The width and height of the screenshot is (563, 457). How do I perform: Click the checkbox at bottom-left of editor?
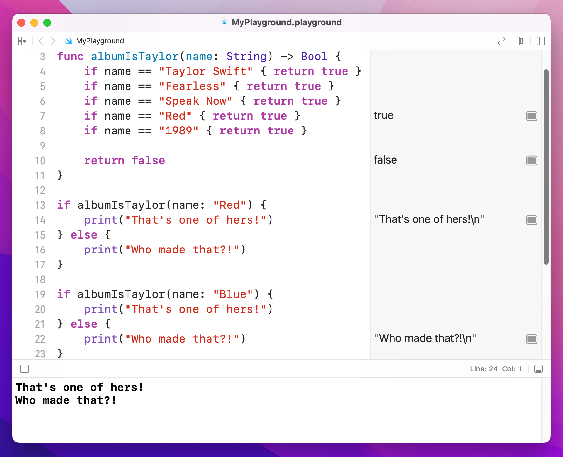point(24,369)
